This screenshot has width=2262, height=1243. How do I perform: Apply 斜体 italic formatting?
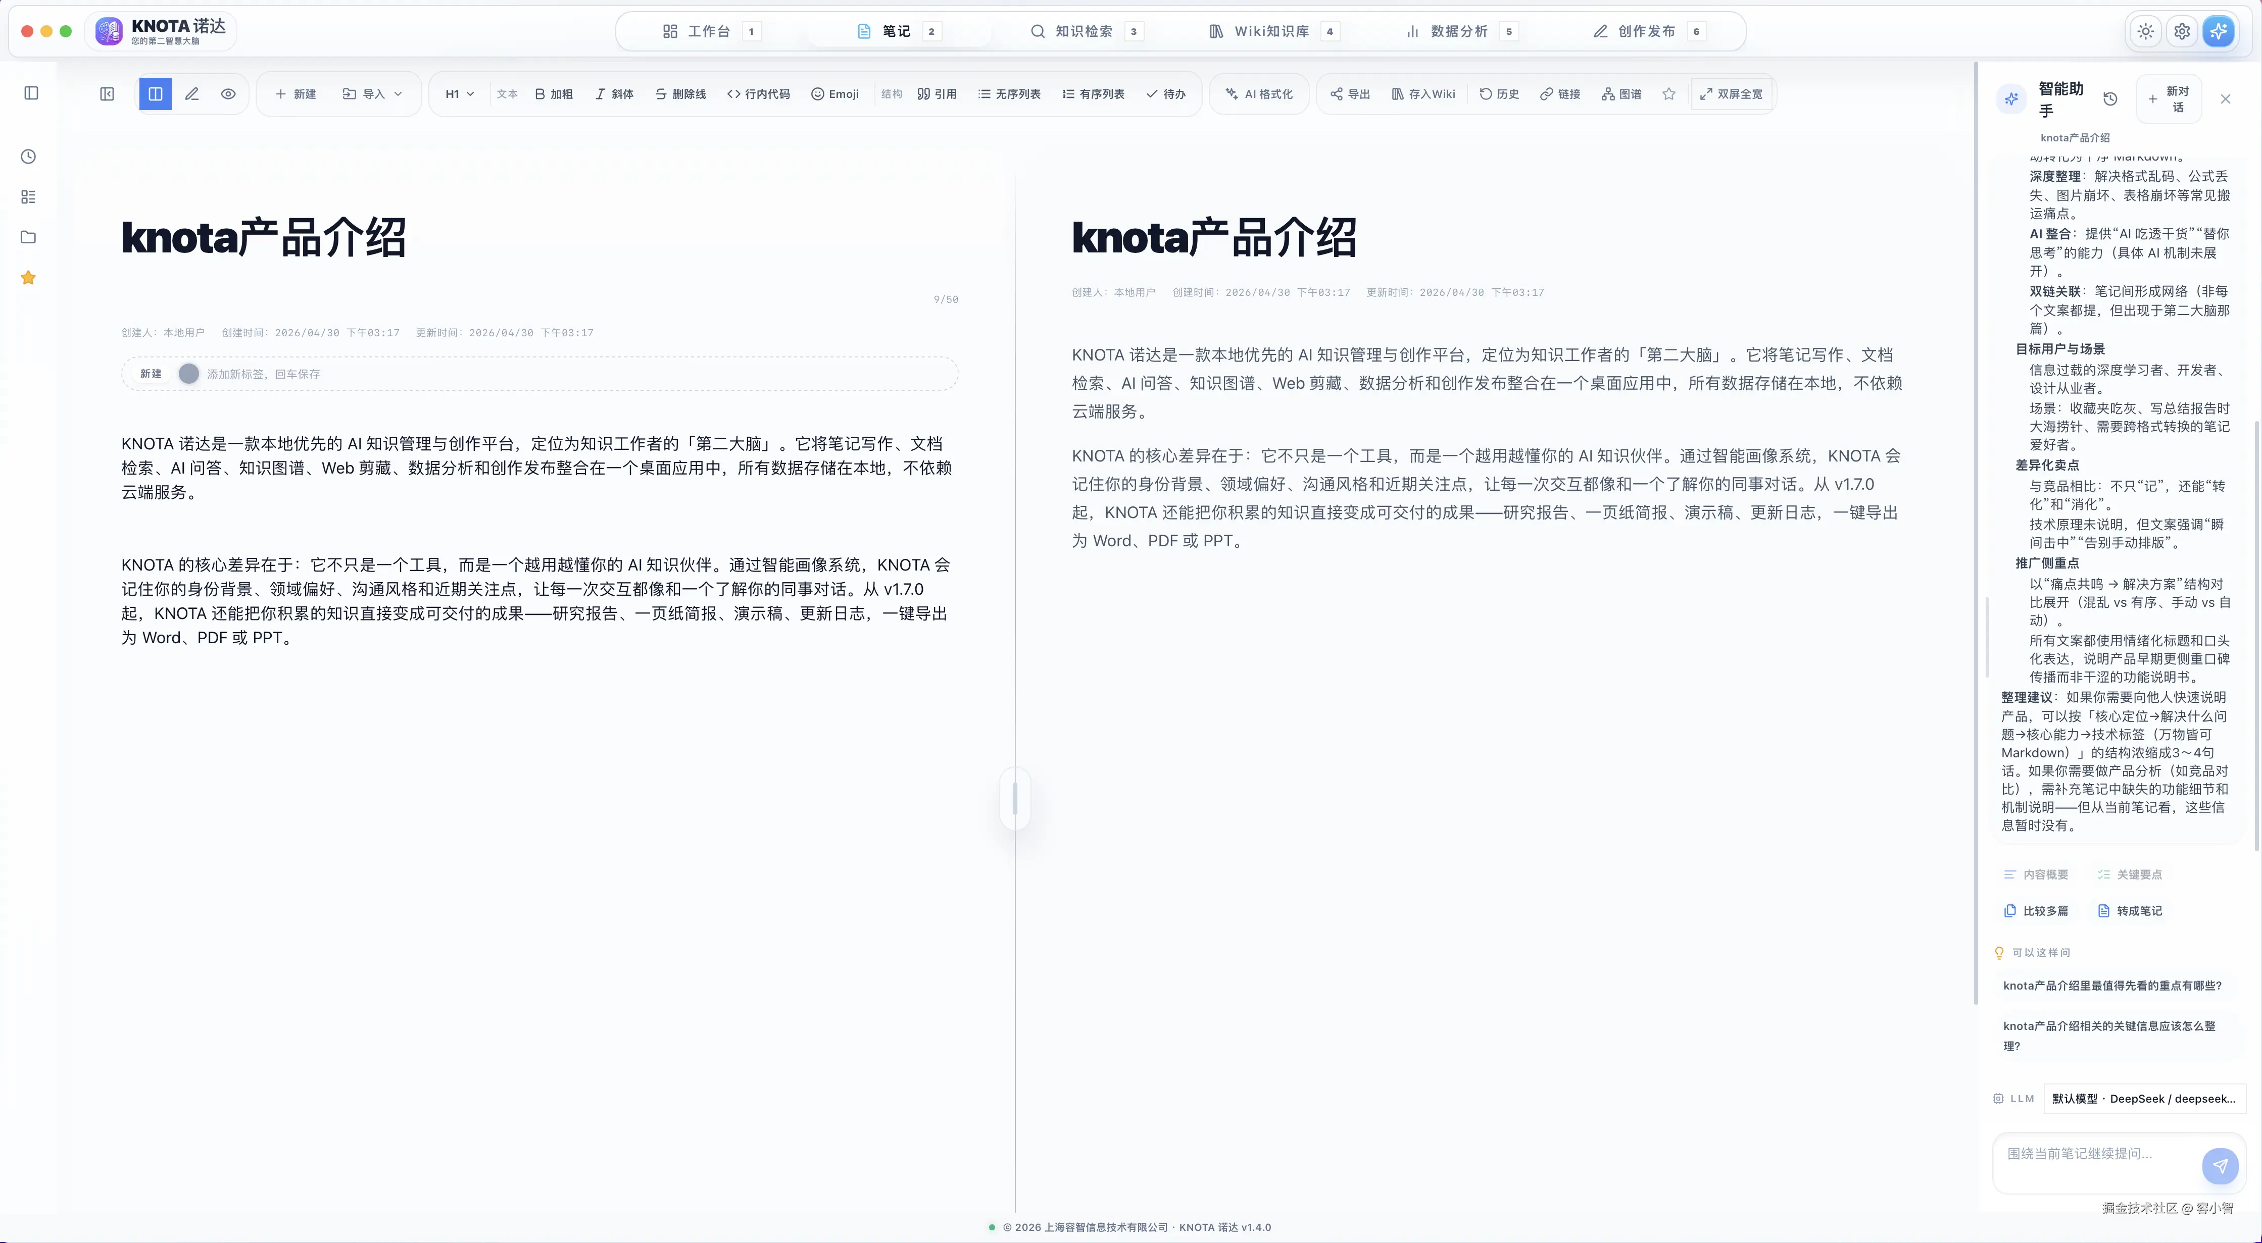(614, 94)
